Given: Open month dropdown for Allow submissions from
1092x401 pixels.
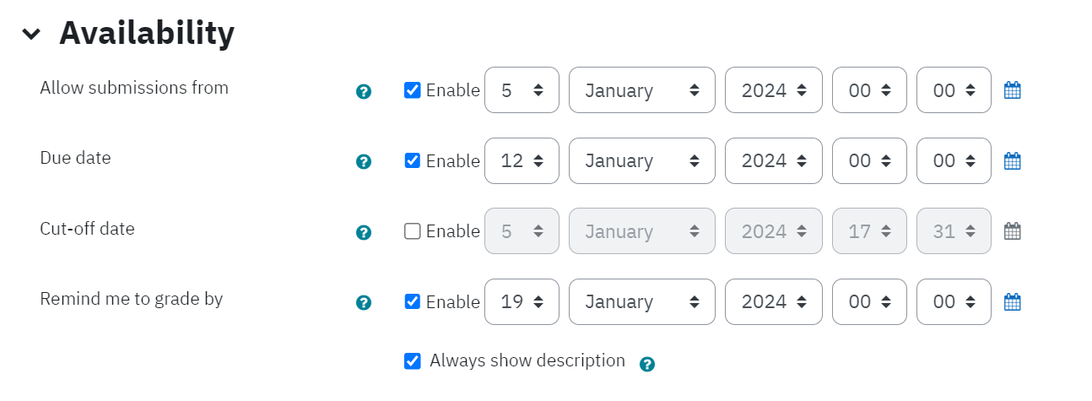Looking at the screenshot, I should tap(642, 90).
